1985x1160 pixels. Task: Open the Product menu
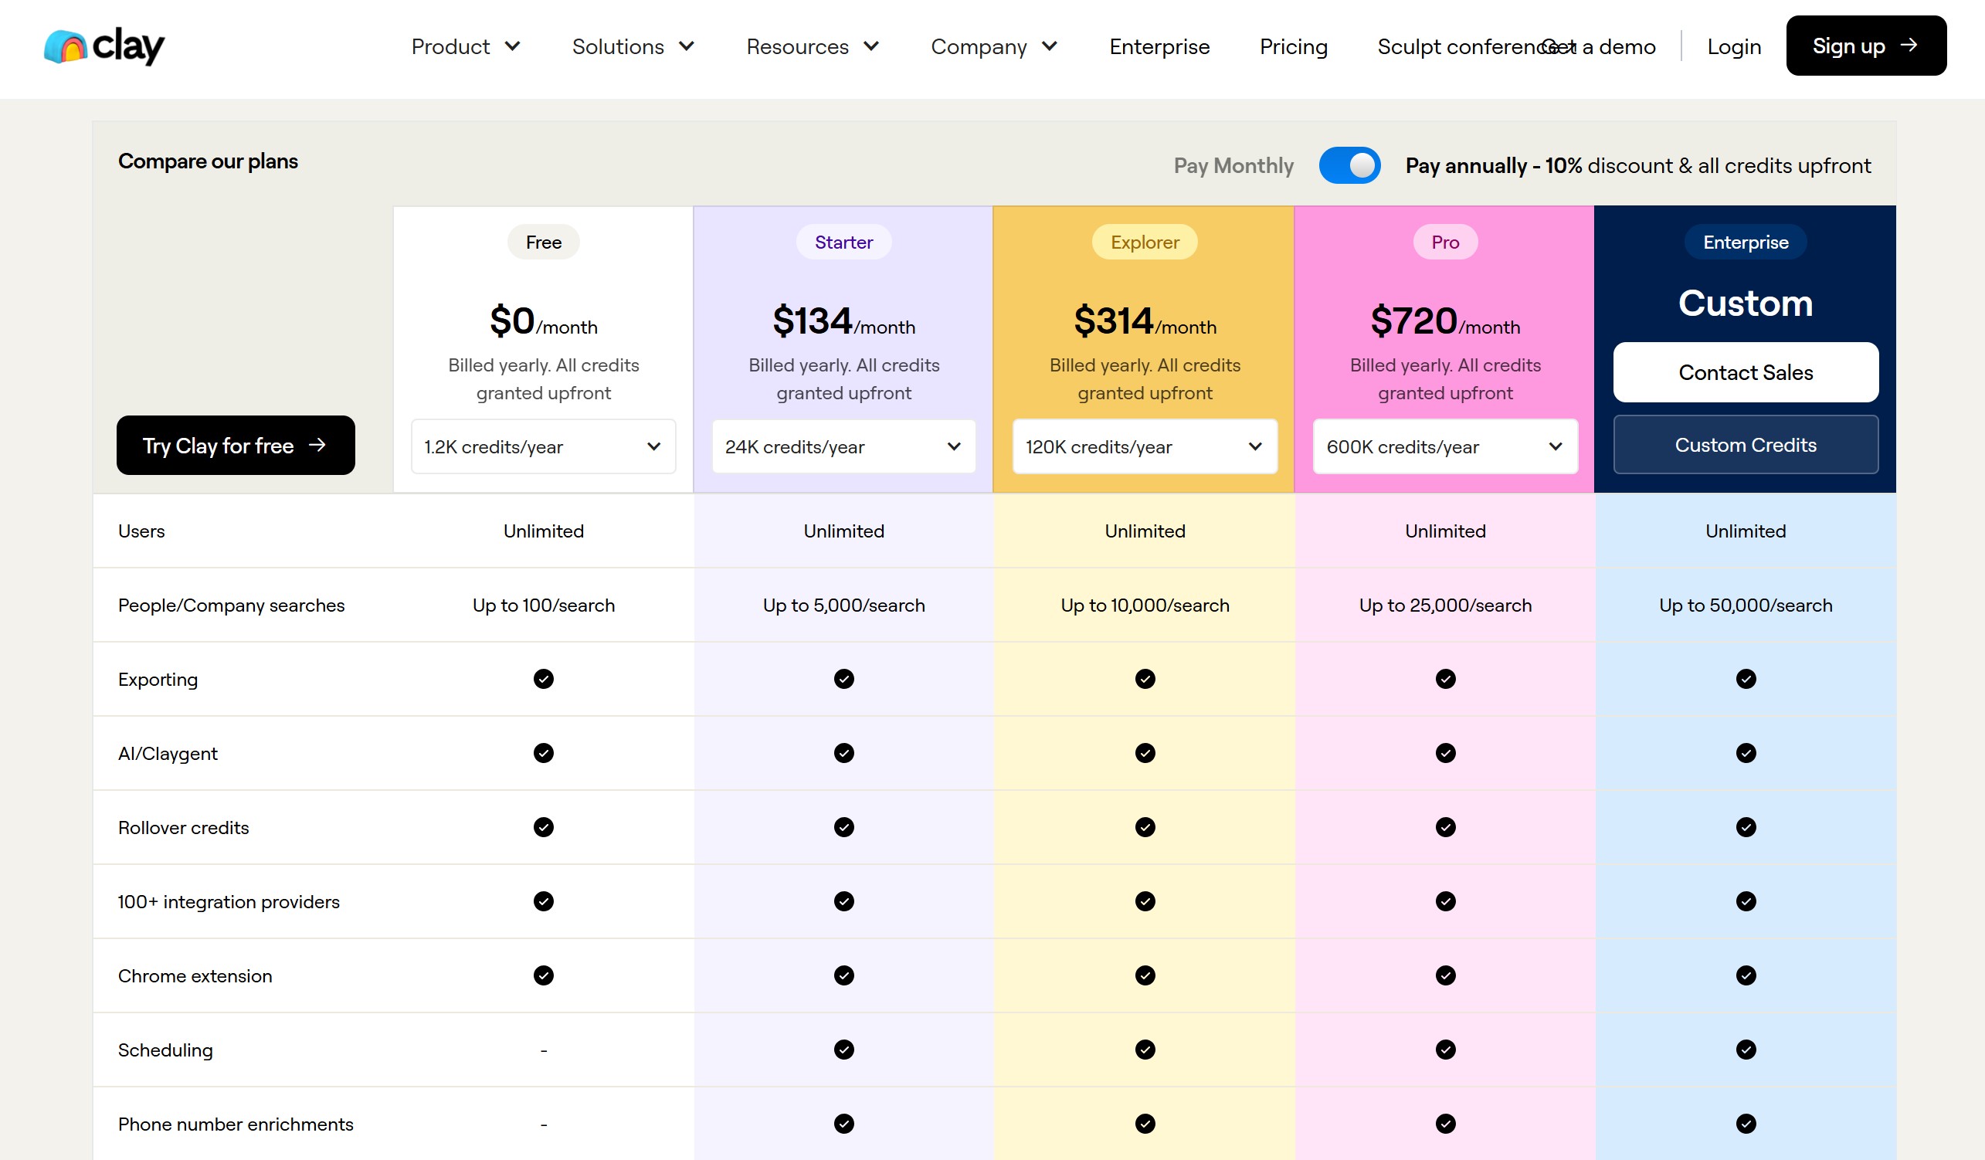click(466, 46)
